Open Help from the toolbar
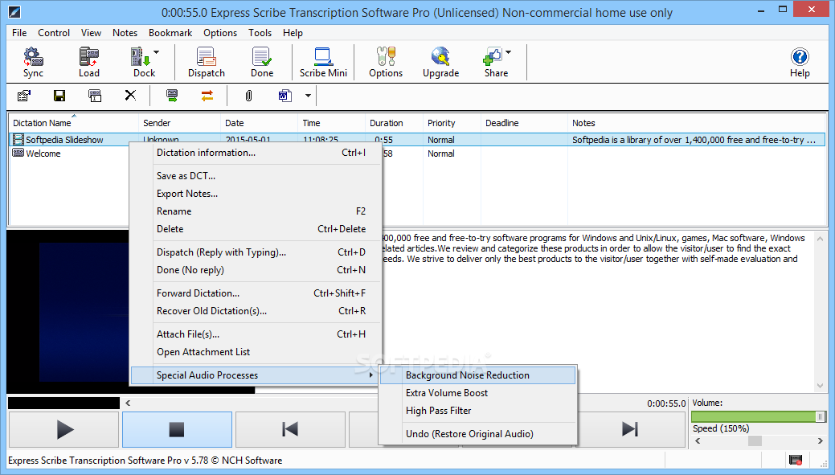835x475 pixels. 800,63
